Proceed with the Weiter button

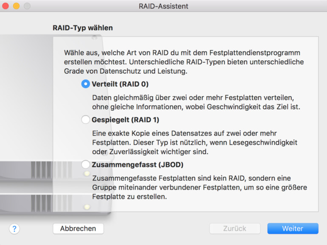point(293,228)
